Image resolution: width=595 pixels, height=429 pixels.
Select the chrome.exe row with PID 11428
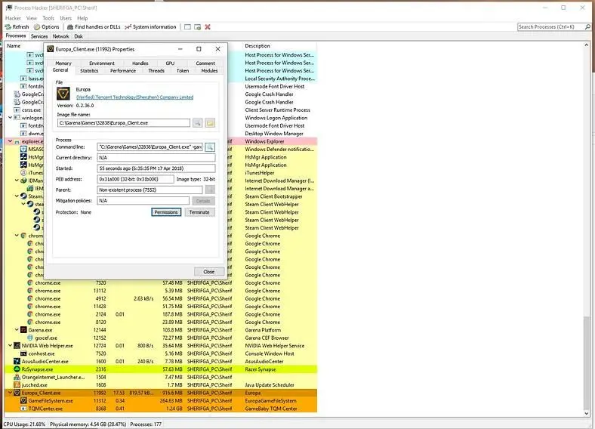161,307
